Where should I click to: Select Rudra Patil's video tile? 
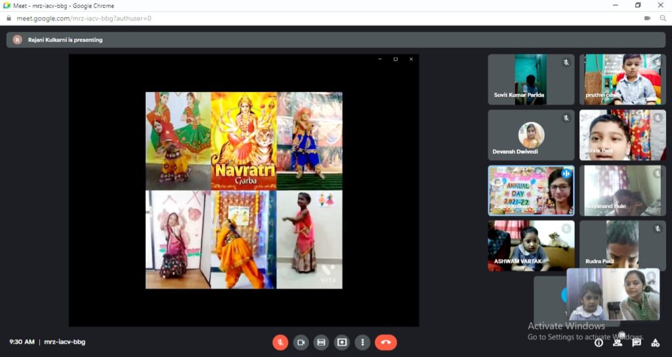coord(622,245)
